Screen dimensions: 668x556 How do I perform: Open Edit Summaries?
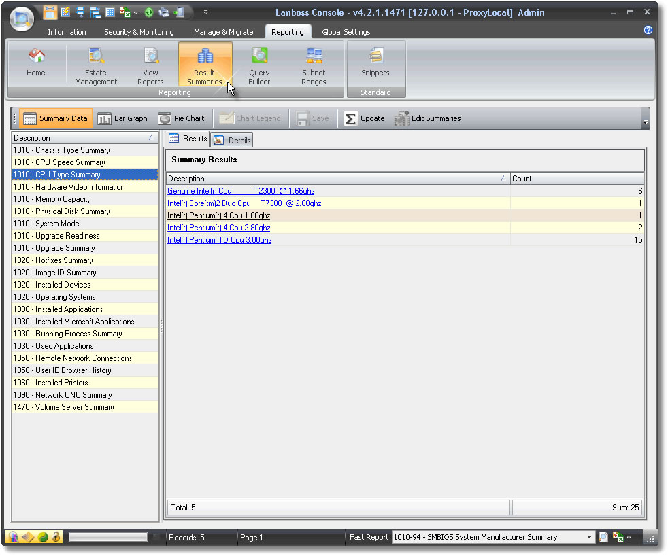428,118
